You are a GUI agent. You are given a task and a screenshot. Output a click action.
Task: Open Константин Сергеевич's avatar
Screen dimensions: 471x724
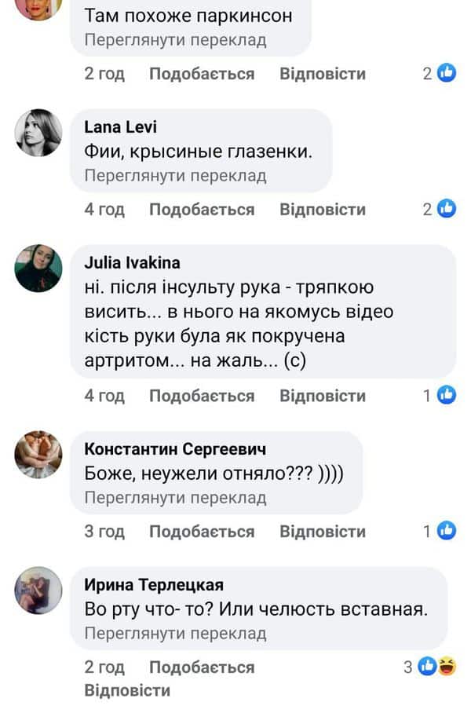tap(38, 454)
